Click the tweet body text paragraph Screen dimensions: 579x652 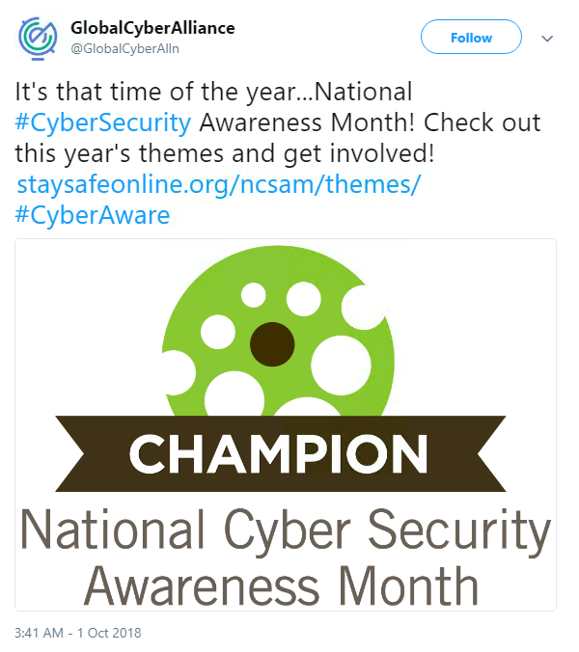tap(278, 153)
